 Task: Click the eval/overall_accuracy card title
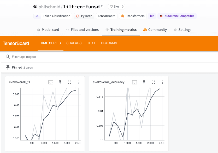point(109,82)
